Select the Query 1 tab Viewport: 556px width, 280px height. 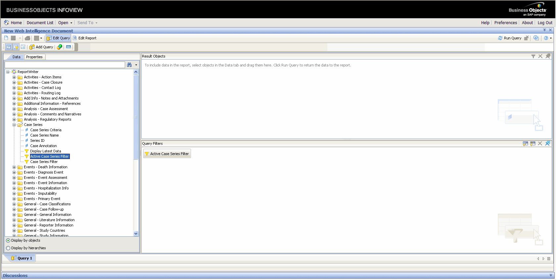coord(22,258)
